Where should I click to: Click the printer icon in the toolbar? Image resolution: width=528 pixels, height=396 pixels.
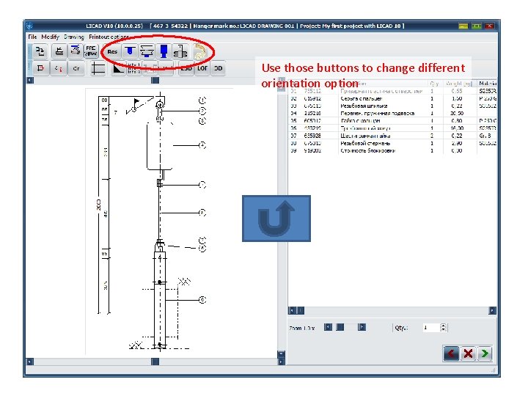pyautogui.click(x=59, y=51)
